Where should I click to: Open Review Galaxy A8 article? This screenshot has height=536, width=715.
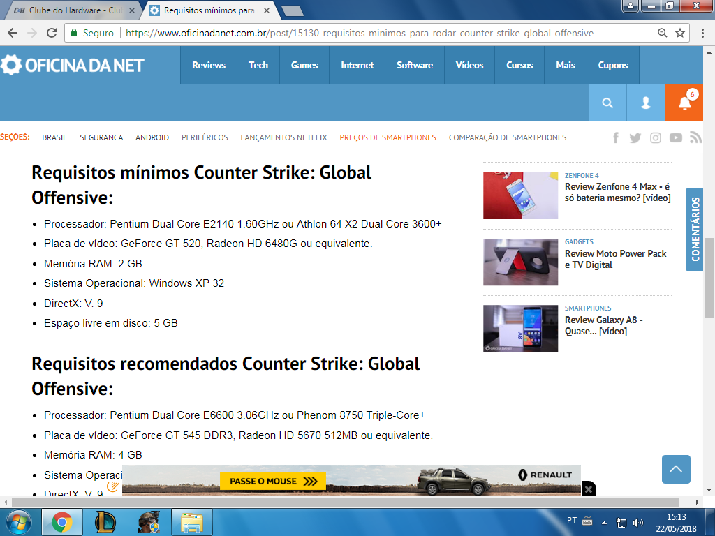[x=603, y=325]
